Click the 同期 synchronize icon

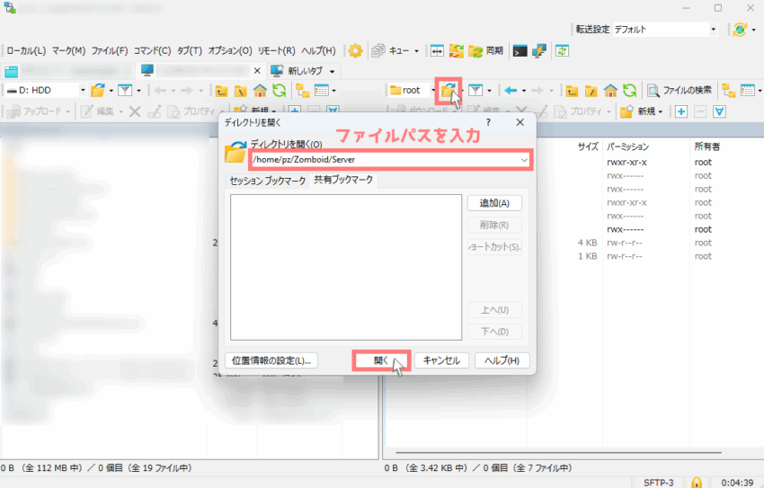click(485, 50)
